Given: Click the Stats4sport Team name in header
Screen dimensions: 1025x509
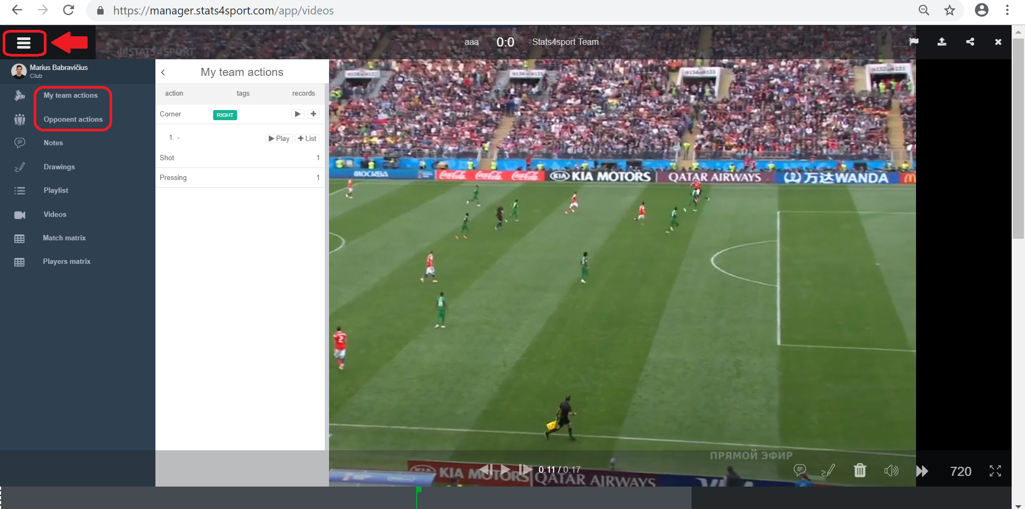Looking at the screenshot, I should (565, 42).
